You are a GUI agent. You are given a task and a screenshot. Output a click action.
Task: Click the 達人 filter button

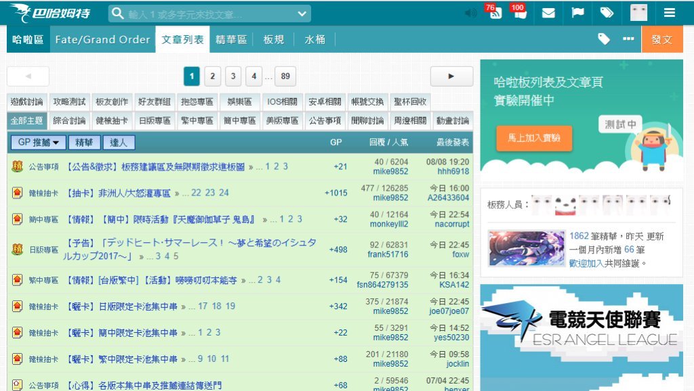tap(119, 142)
